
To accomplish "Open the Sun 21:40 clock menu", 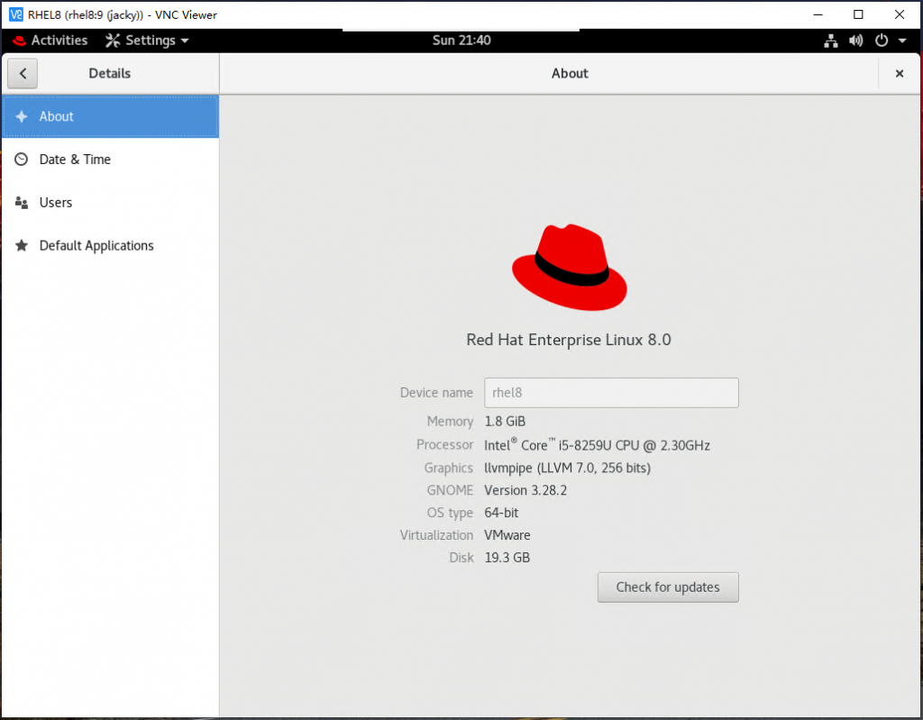I will [x=461, y=41].
